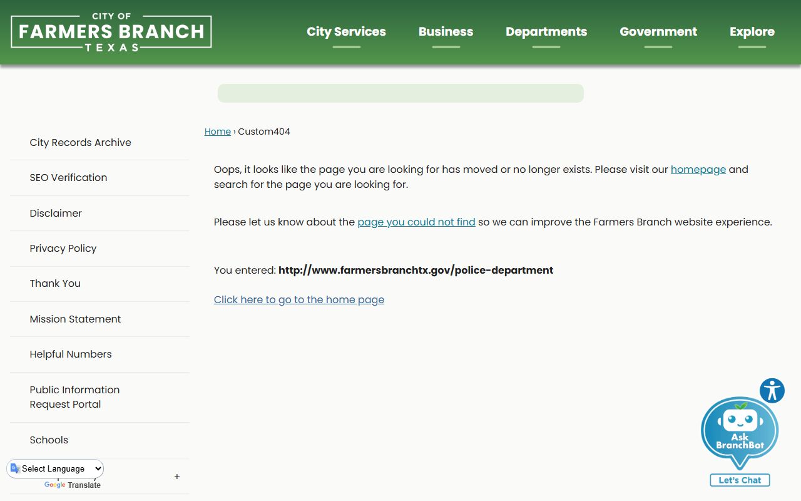Open the Government menu
This screenshot has width=801, height=501.
click(x=658, y=32)
